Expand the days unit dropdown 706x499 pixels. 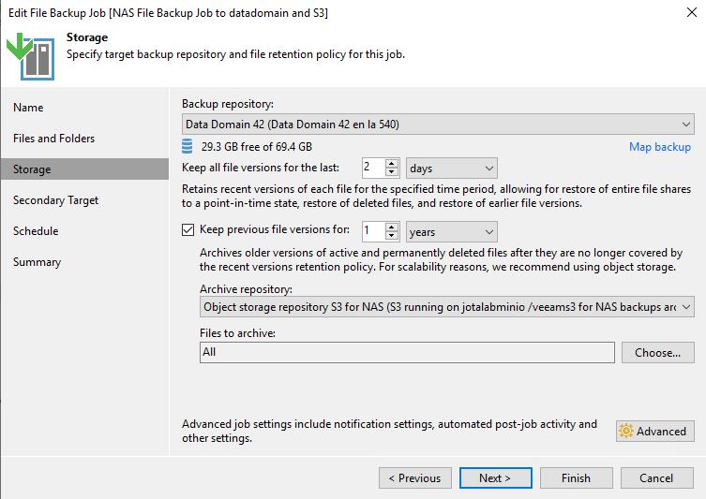click(451, 169)
